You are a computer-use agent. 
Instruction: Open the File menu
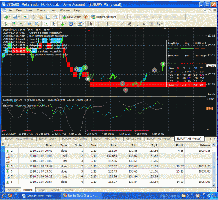coord(10,10)
